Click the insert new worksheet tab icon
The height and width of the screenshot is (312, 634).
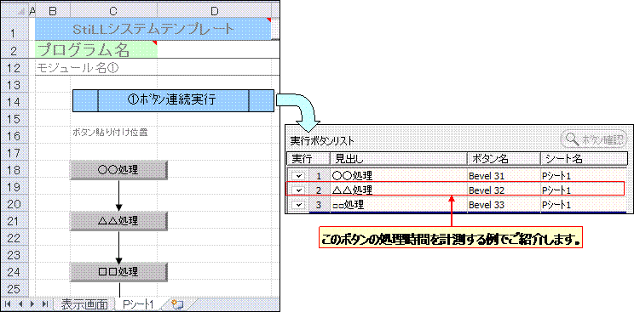pos(177,304)
